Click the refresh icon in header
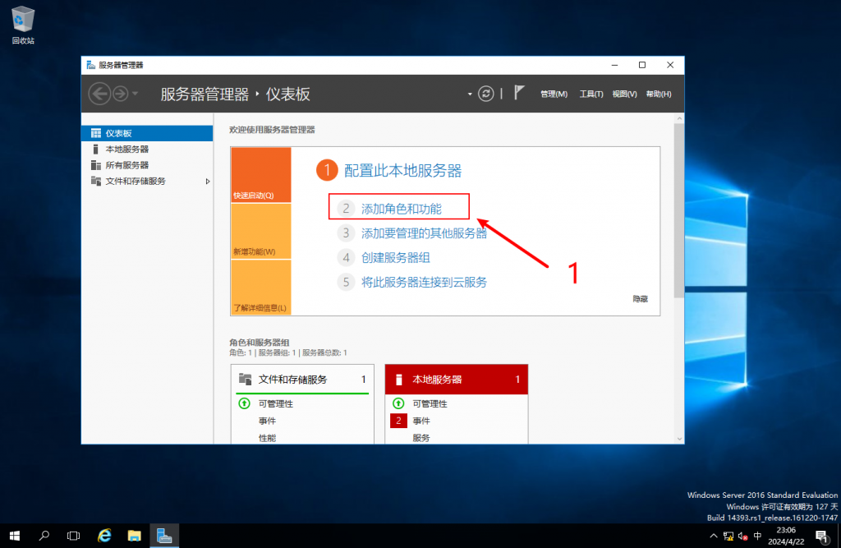Image resolution: width=841 pixels, height=548 pixels. tap(486, 94)
